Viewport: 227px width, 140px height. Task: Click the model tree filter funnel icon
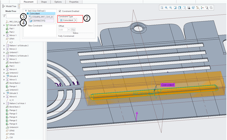pos(4,15)
